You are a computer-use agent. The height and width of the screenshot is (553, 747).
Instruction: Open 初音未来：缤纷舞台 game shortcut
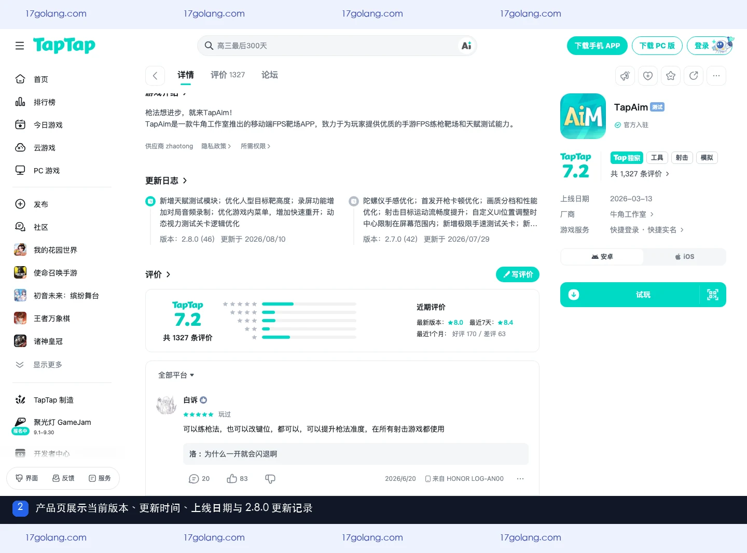62,296
